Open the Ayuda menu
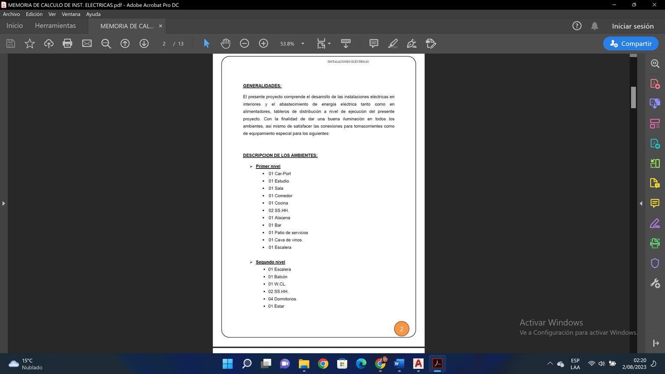The image size is (665, 374). 93,14
